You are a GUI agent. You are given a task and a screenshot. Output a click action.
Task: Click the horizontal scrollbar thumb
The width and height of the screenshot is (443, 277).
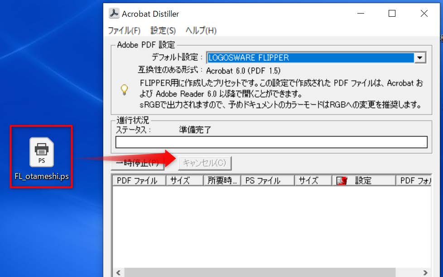click(260, 272)
